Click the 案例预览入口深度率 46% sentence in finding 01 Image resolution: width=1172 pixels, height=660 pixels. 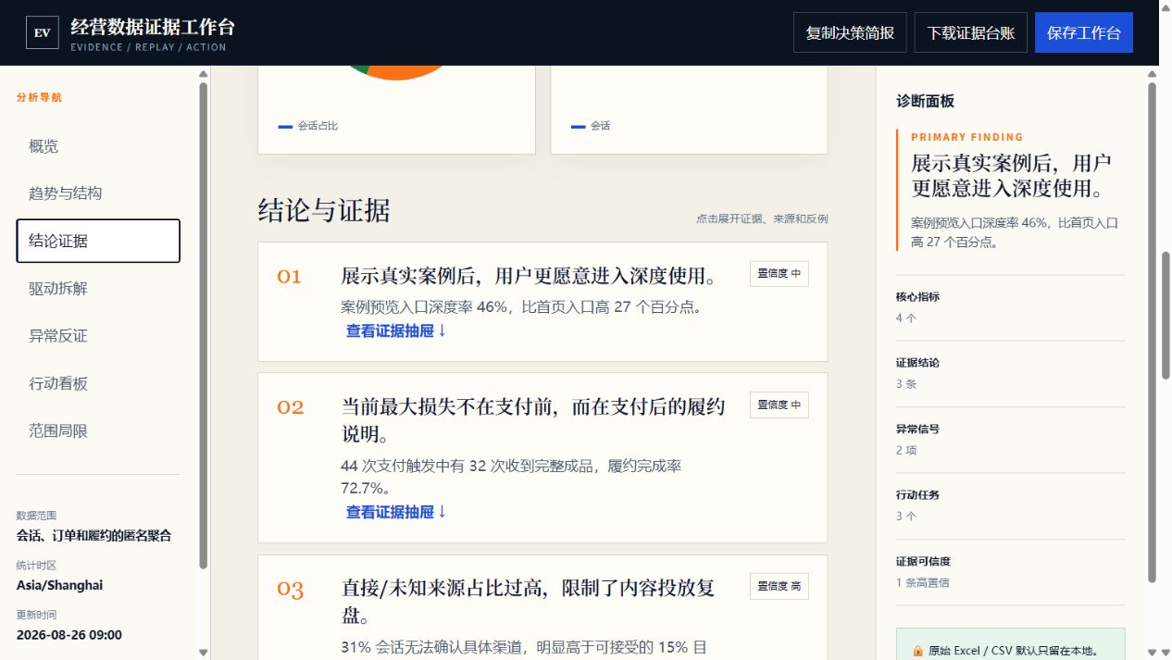(521, 306)
